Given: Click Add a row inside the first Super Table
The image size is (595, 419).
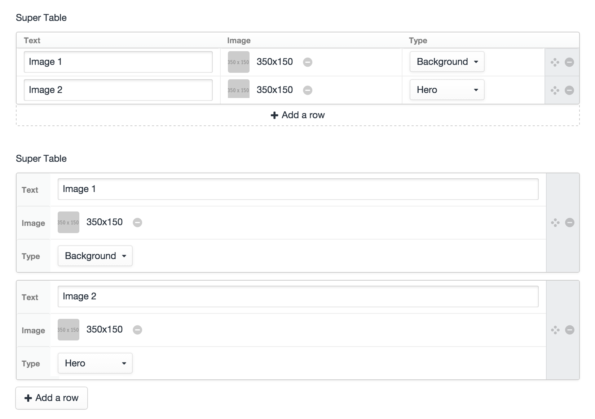Looking at the screenshot, I should [297, 115].
